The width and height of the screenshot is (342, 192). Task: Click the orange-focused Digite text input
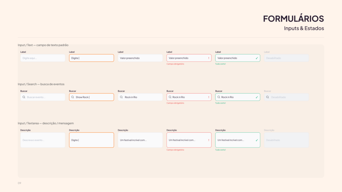point(92,58)
